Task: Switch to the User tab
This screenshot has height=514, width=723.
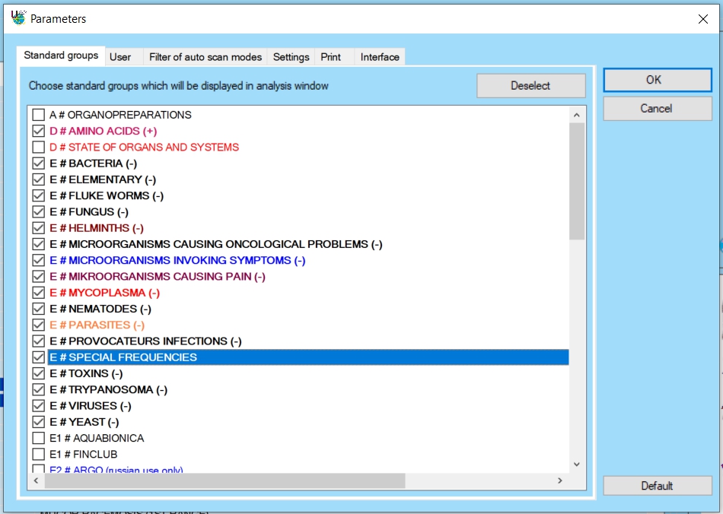Action: pyautogui.click(x=120, y=57)
